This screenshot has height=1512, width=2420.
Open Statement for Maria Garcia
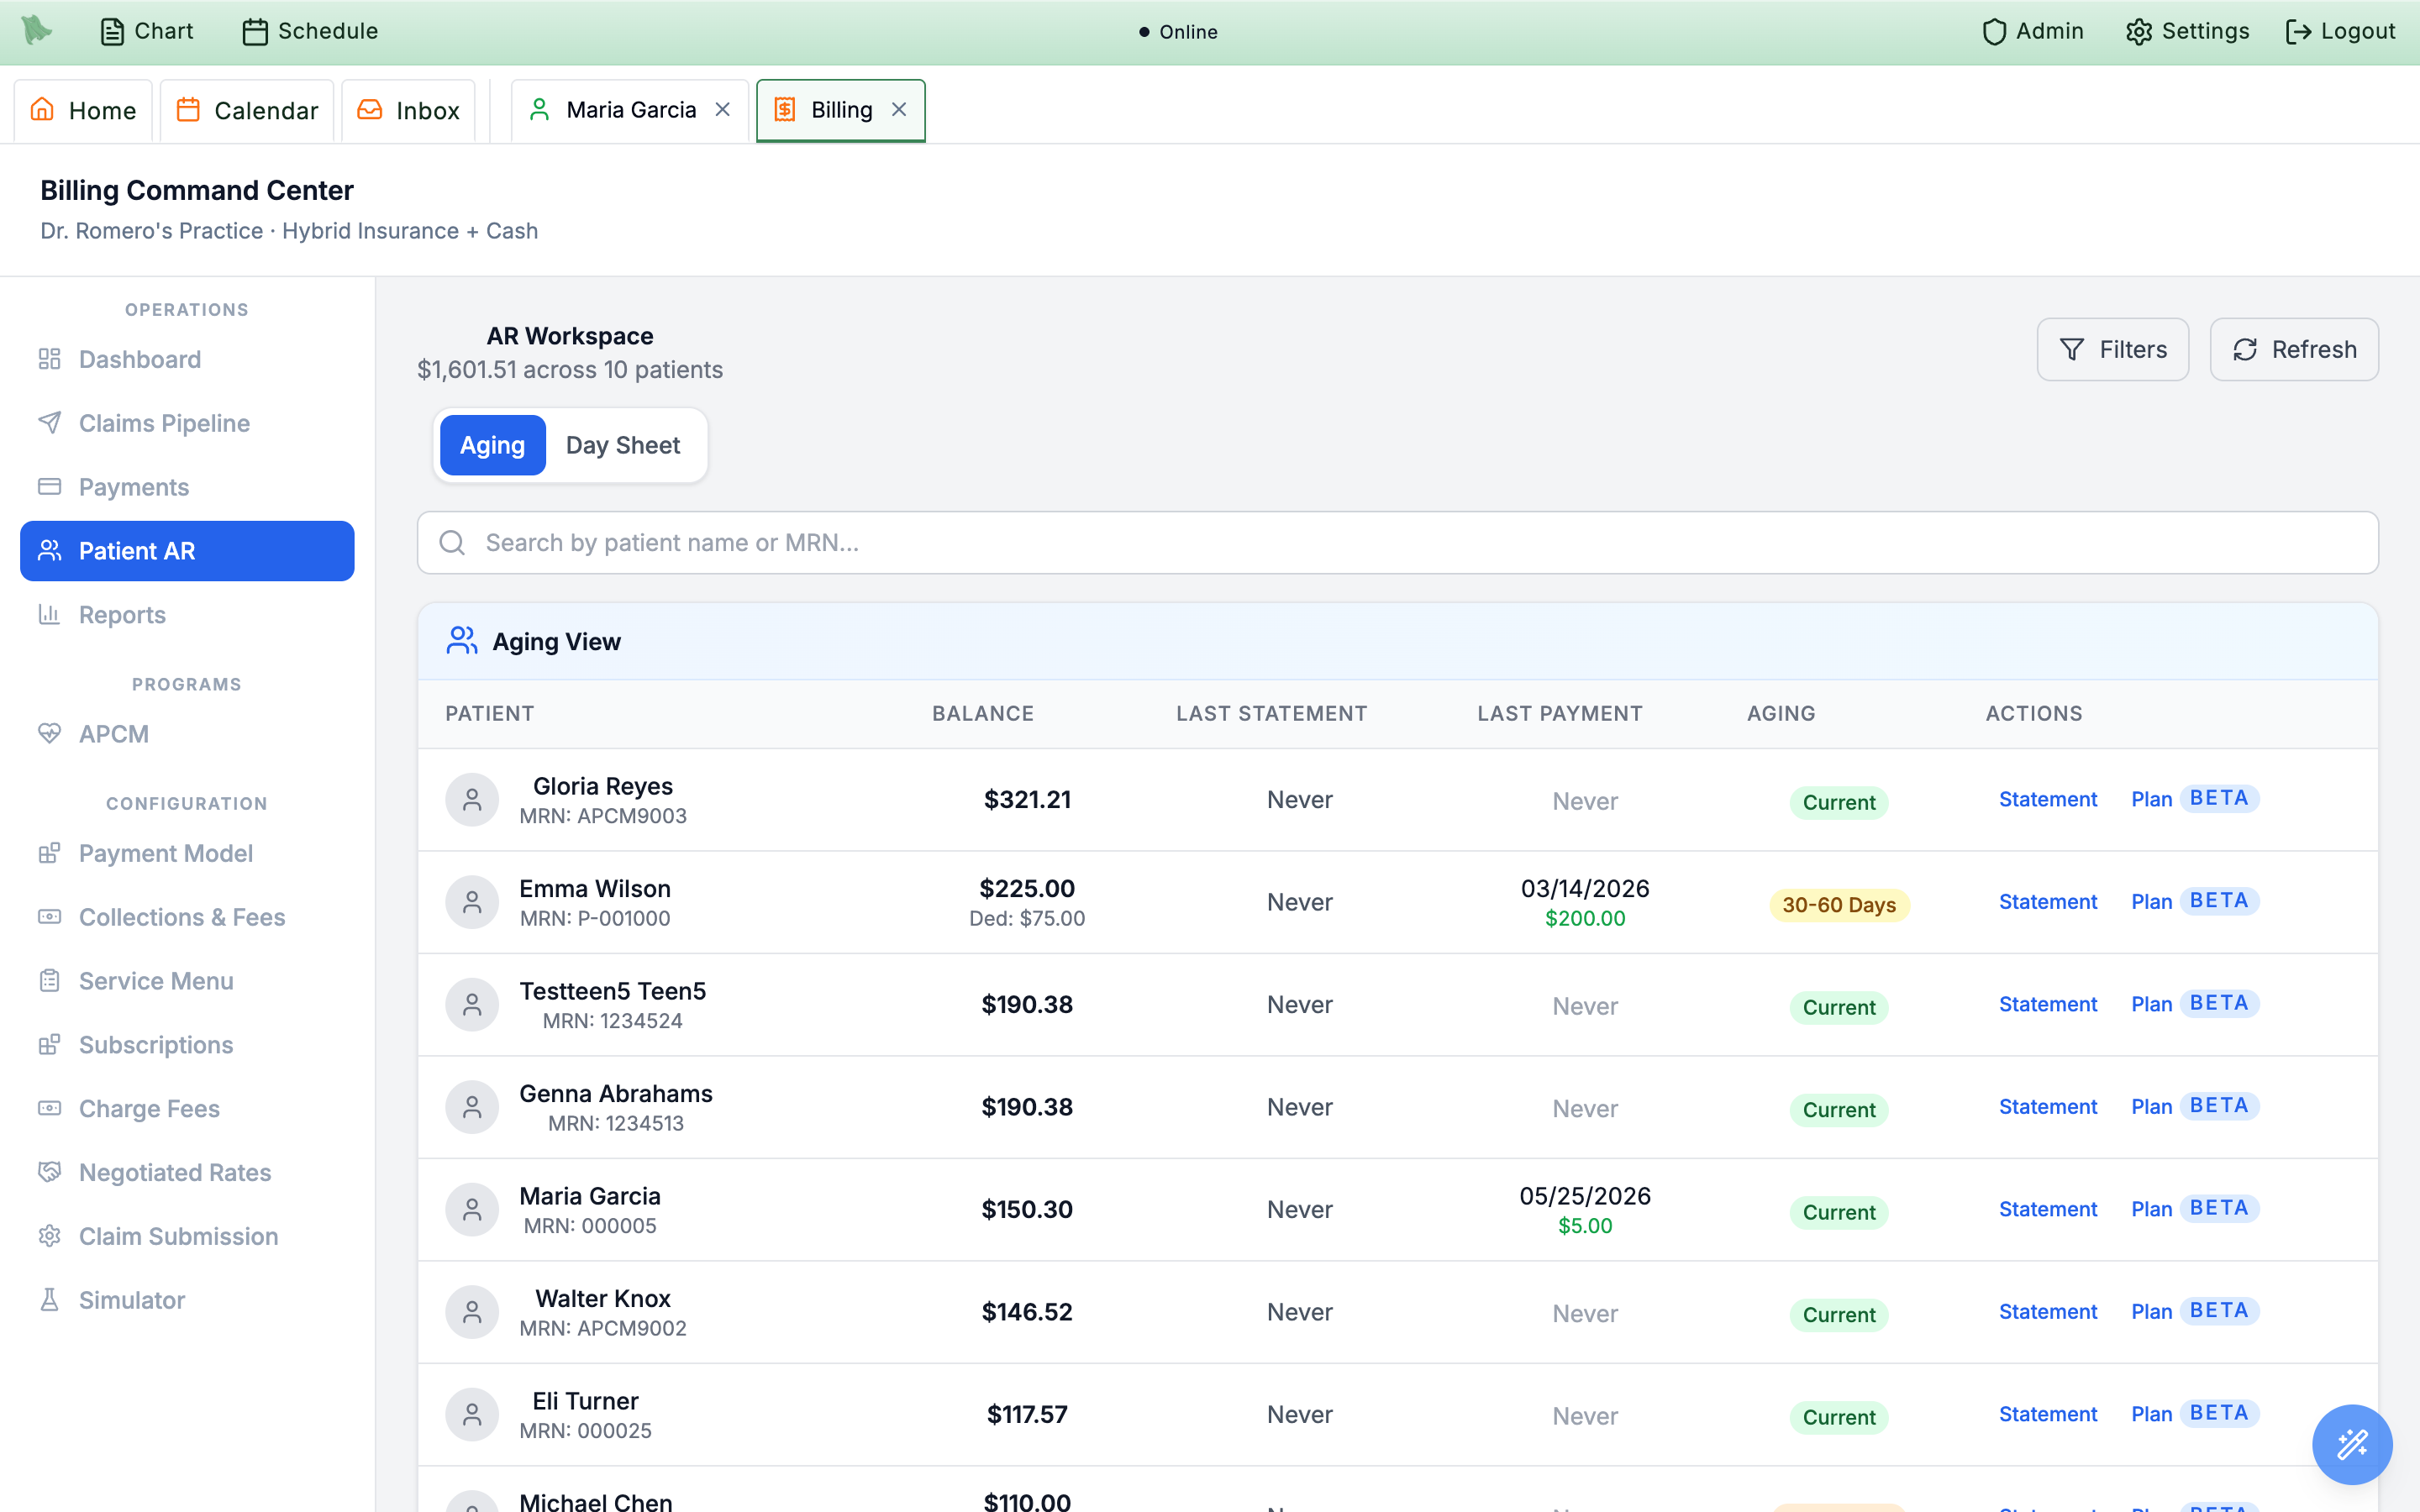click(x=2048, y=1209)
